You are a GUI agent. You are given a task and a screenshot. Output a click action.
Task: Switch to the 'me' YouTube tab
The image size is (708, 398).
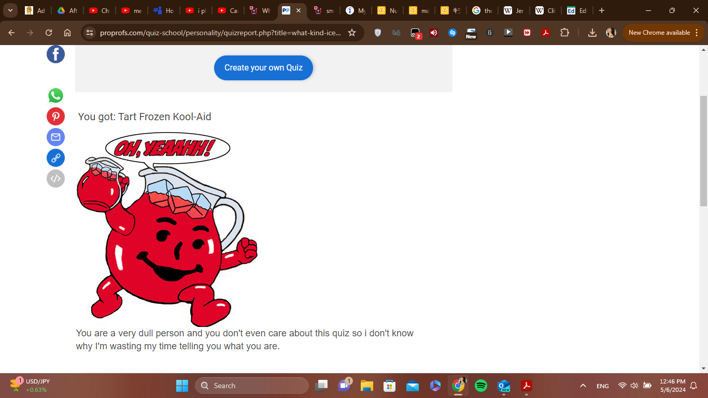coord(131,10)
